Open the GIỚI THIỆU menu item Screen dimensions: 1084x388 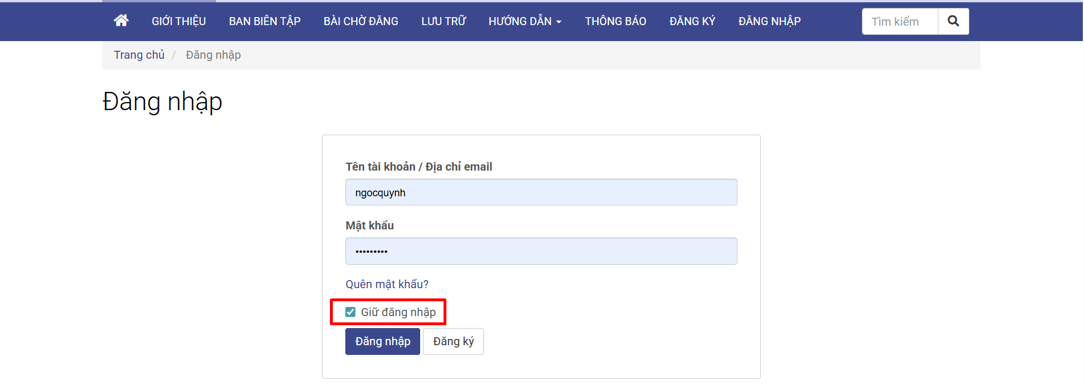[179, 22]
